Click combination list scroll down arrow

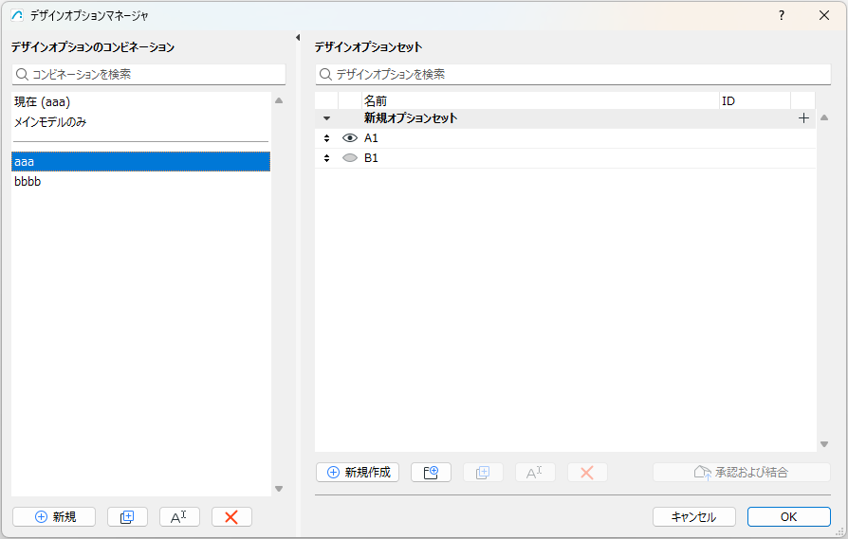pyautogui.click(x=279, y=489)
